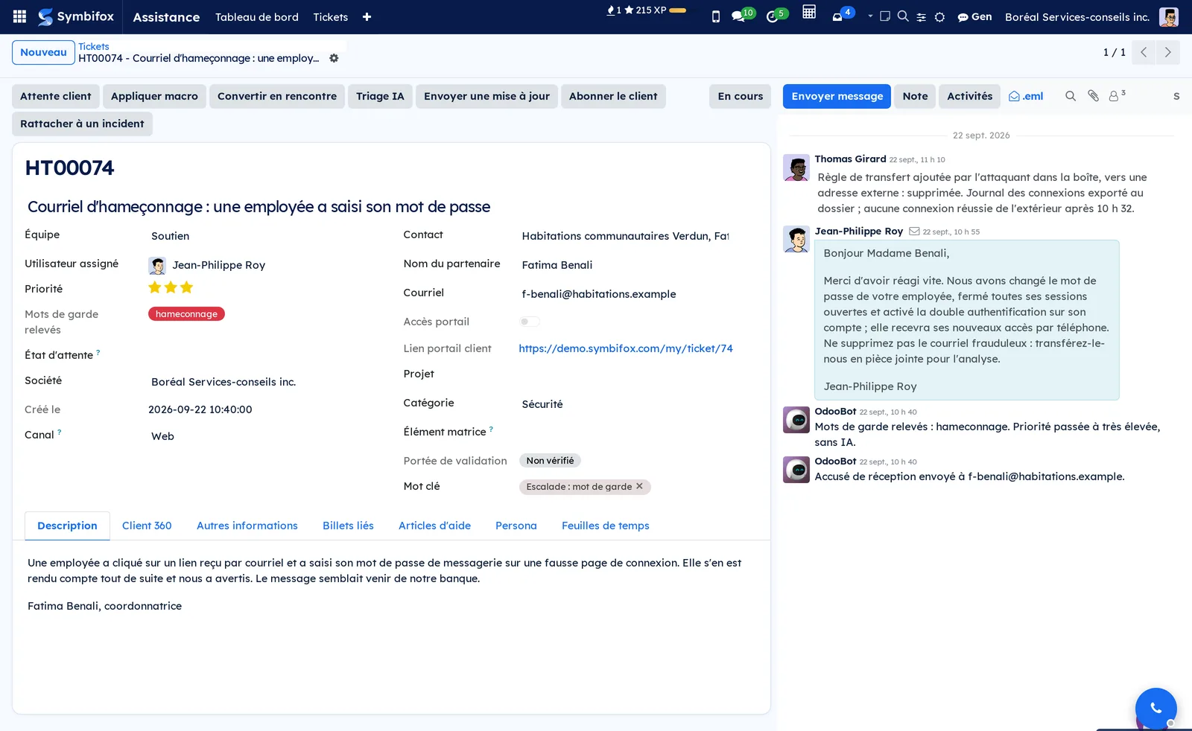Download the .eml export
Viewport: 1192px width, 731px height.
pos(1026,96)
